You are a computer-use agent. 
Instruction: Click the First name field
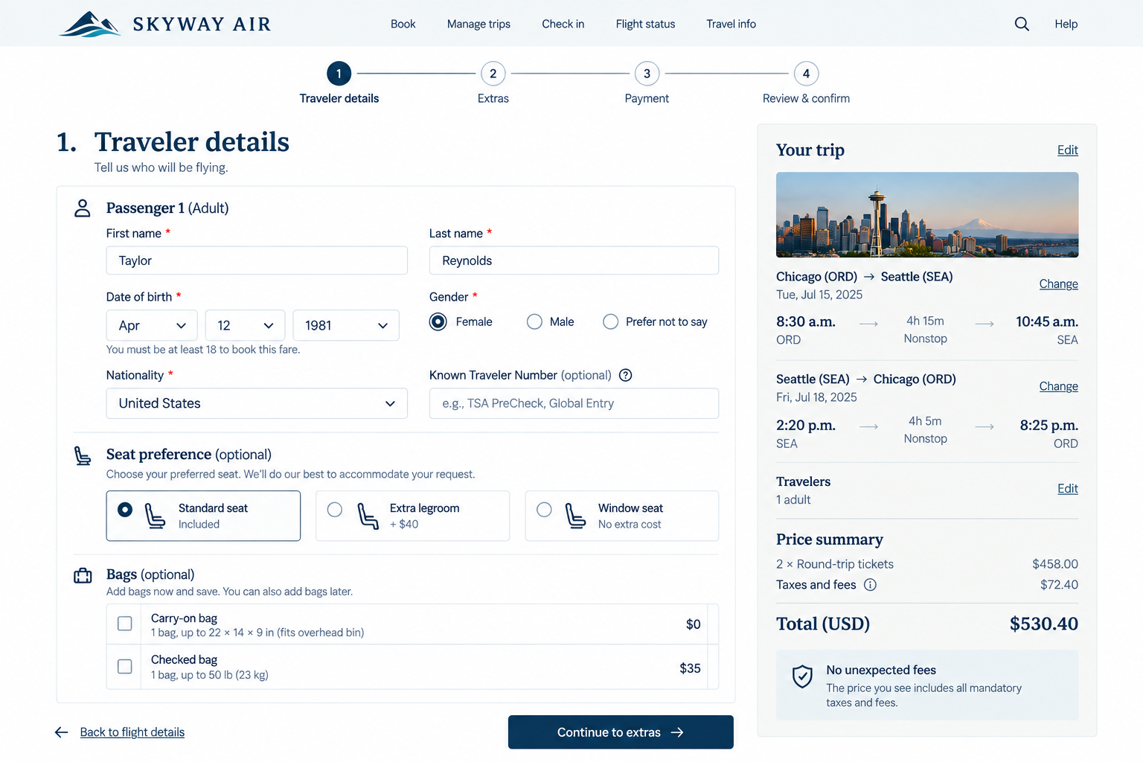click(x=257, y=260)
